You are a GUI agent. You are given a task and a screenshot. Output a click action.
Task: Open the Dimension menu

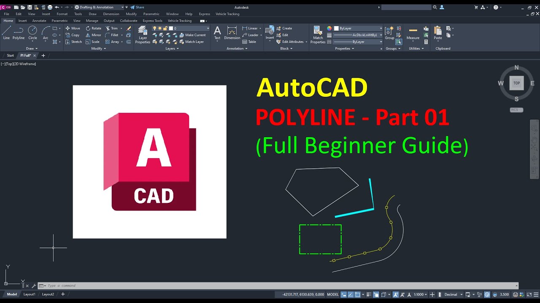point(111,14)
